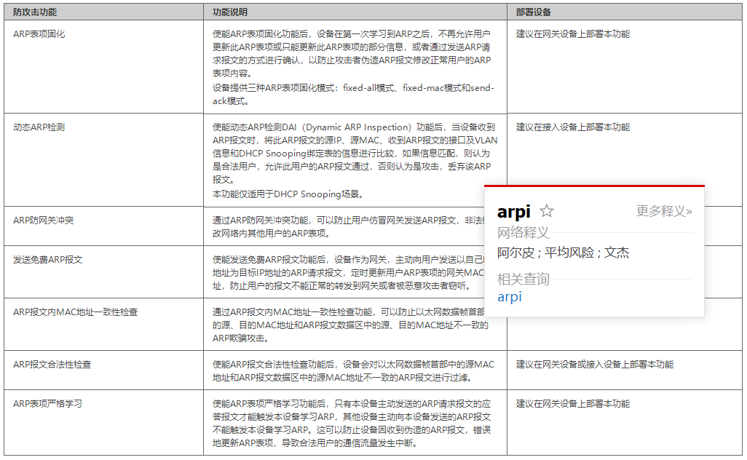This screenshot has width=747, height=460.
Task: Click the star icon beside arpi
Action: click(x=547, y=211)
